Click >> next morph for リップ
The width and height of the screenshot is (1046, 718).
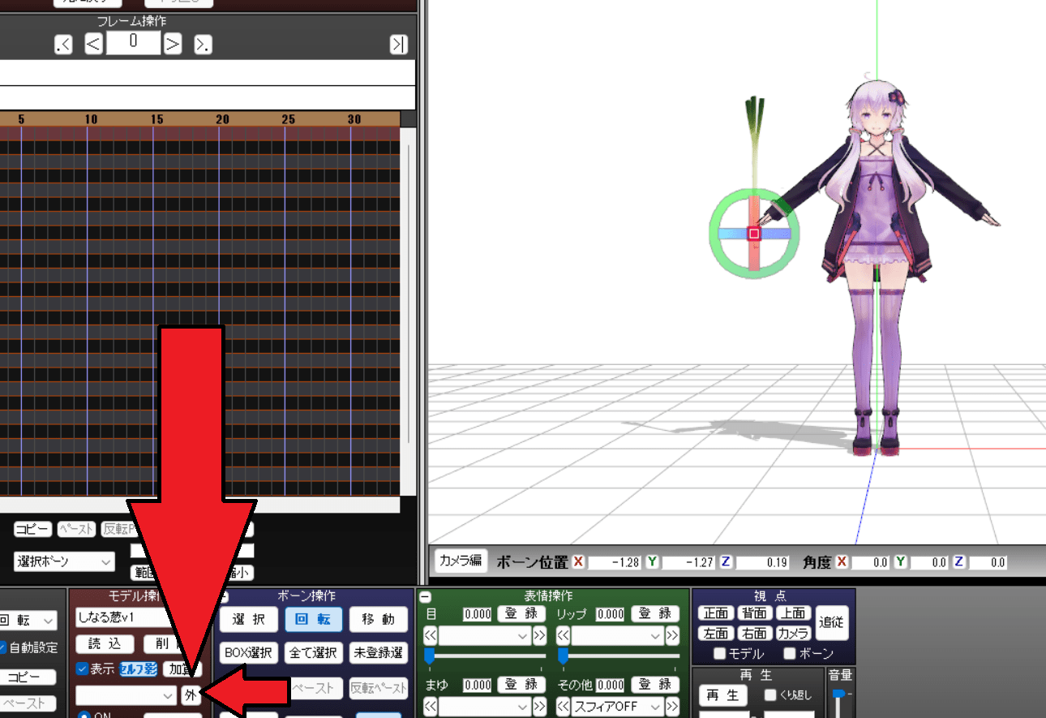point(672,636)
